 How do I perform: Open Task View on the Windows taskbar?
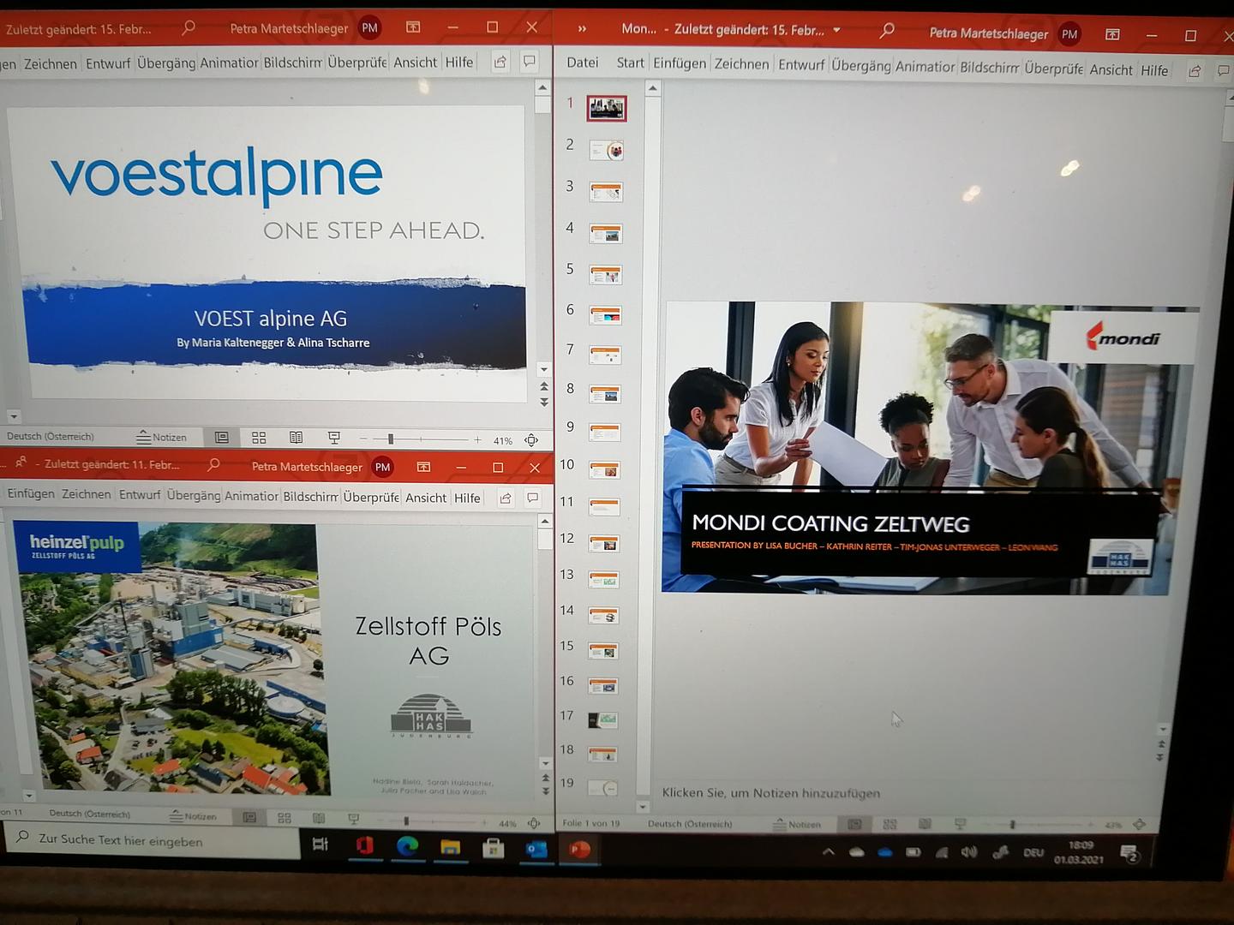[320, 844]
